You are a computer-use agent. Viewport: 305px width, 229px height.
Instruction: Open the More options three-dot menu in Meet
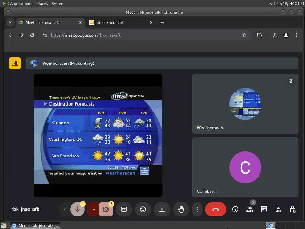(197, 209)
